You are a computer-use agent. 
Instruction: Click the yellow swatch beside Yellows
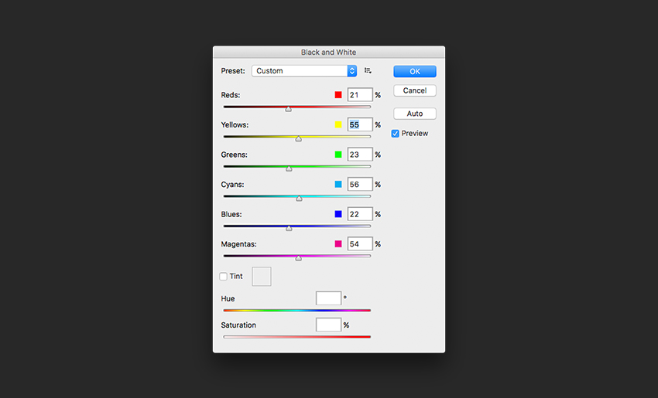coord(338,125)
